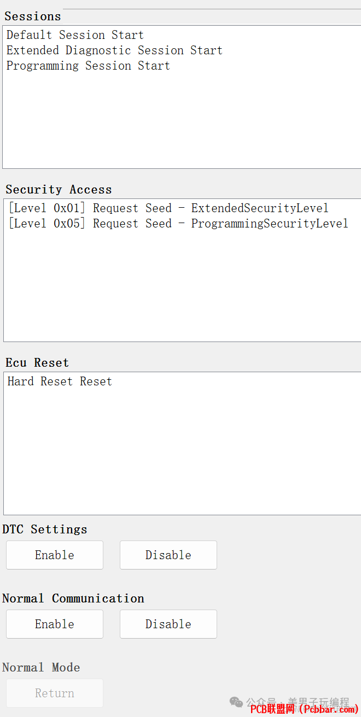Click Disable under DTC Settings

pyautogui.click(x=168, y=555)
